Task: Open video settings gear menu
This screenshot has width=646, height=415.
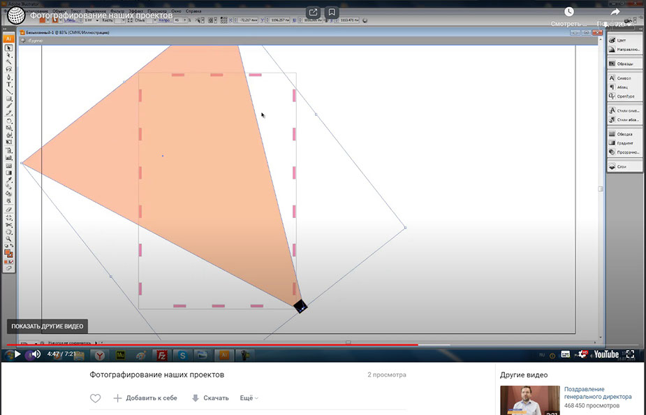Action: click(x=582, y=354)
